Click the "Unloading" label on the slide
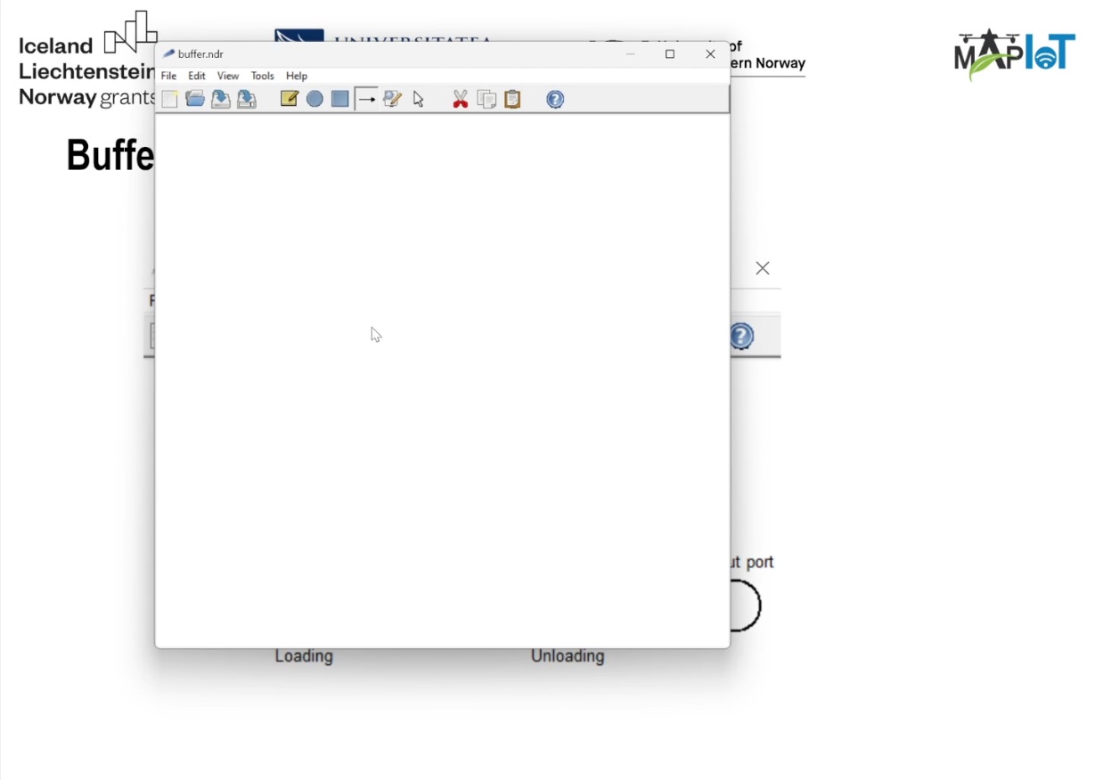 (568, 656)
